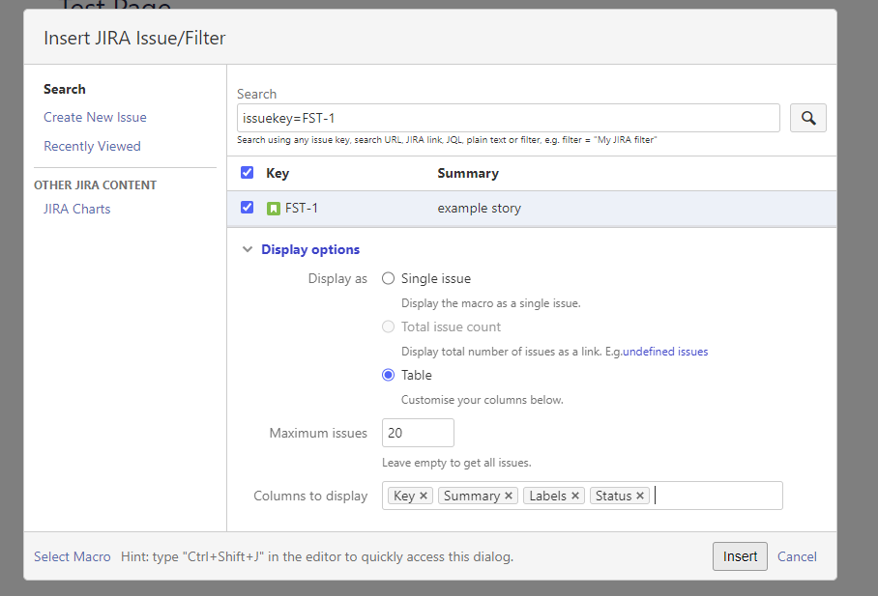Remove the Summary column tag
The width and height of the screenshot is (878, 596).
[509, 496]
